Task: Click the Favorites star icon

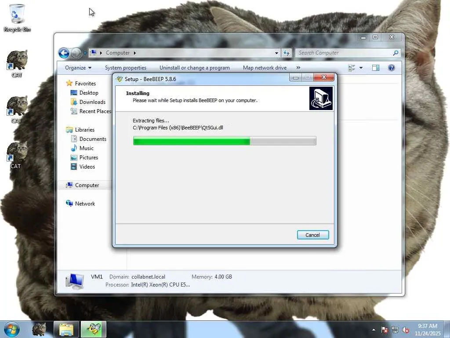Action: coord(69,83)
